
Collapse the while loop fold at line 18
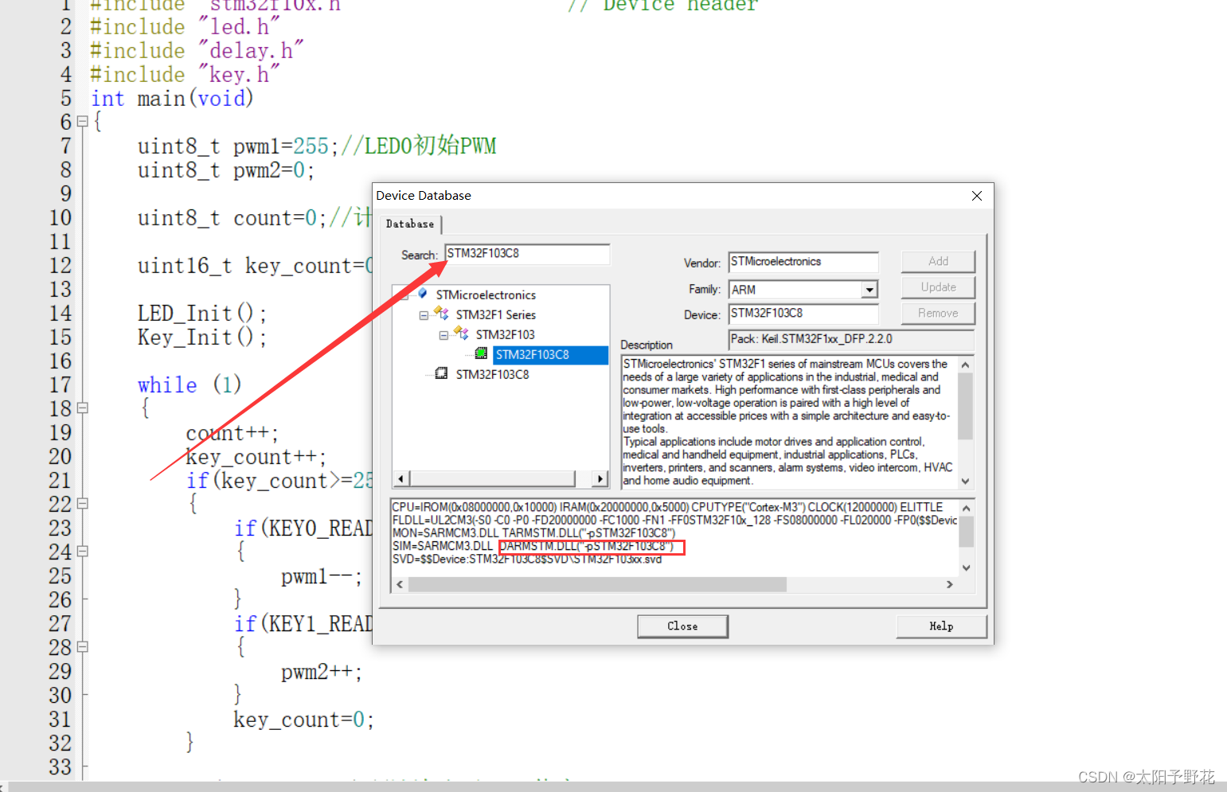(x=82, y=408)
